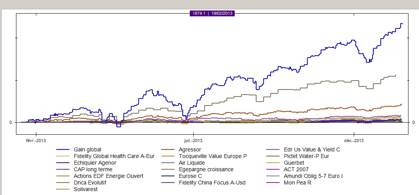Click the Egepargne croissance legend label
Viewport: 419px width, 195px height.
(x=206, y=169)
